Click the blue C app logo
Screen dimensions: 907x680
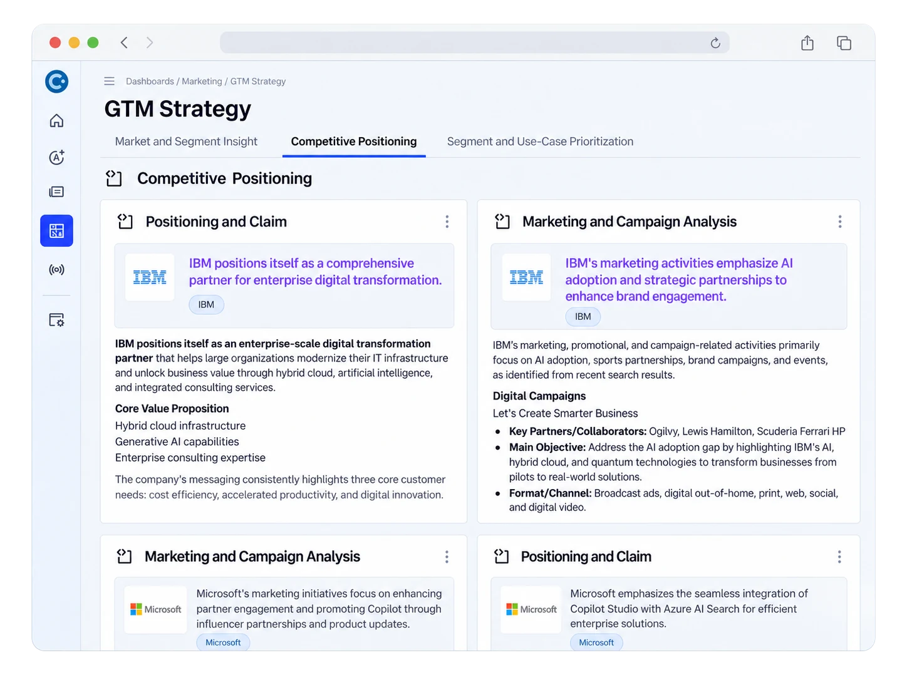(x=56, y=81)
